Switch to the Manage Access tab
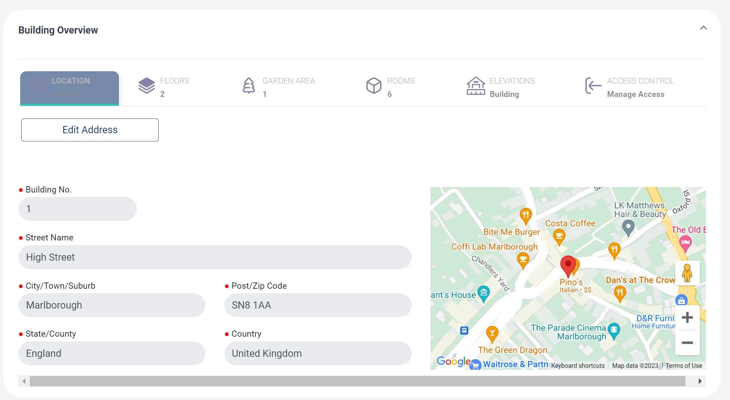The image size is (730, 400). pyautogui.click(x=635, y=94)
